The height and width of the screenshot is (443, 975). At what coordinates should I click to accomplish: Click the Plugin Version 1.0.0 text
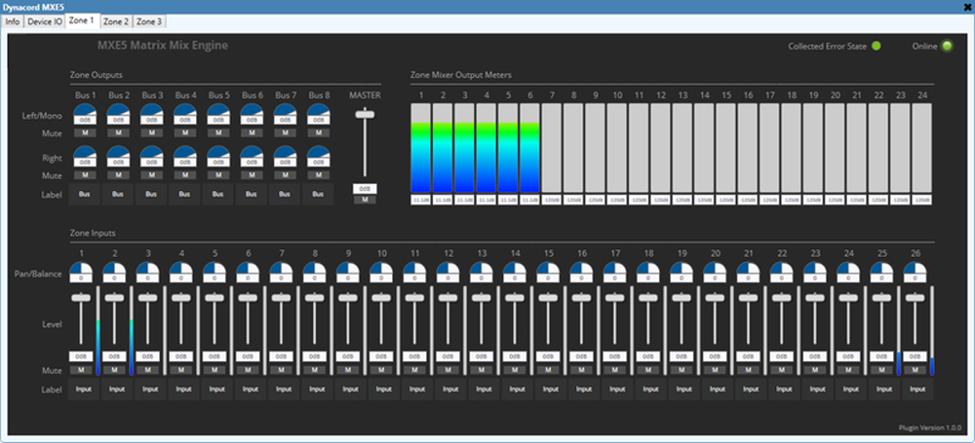[930, 428]
